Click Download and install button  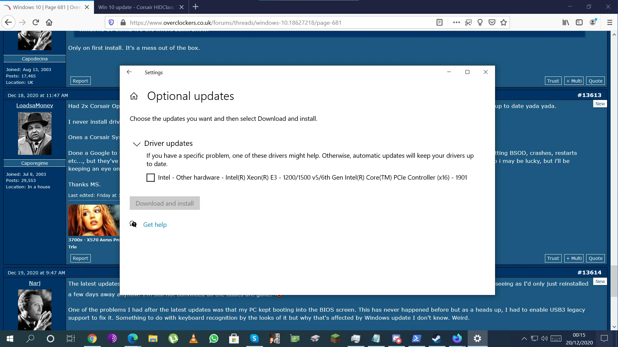[x=165, y=203]
